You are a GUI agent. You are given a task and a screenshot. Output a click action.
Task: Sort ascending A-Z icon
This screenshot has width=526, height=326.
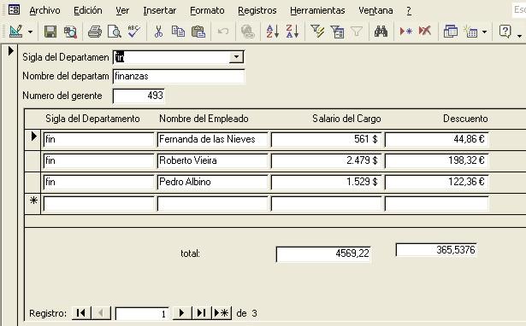click(272, 32)
